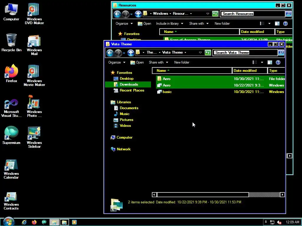Screen dimensions: 302x226
Task: Open view options dropdown in Vista Theme window
Action: [262, 62]
